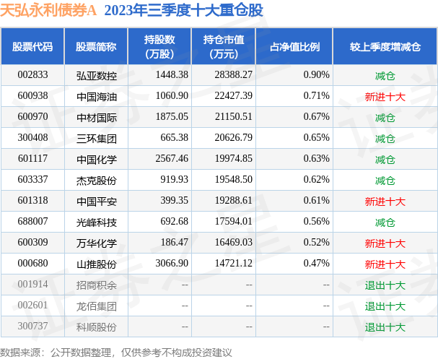Image resolution: width=438 pixels, height=359 pixels.
Task: Click the 天弘永利债券A fund title
Action: coord(48,11)
